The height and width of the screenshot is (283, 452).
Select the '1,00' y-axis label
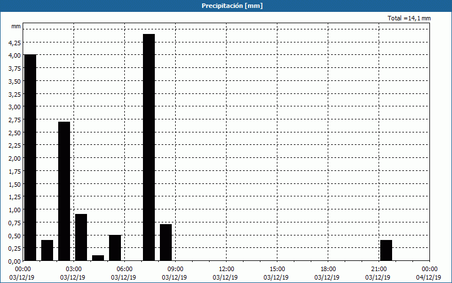pyautogui.click(x=15, y=209)
